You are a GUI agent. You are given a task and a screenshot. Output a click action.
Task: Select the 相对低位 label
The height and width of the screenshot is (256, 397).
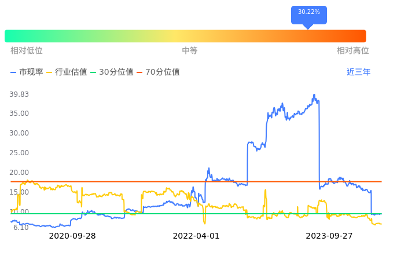point(27,51)
